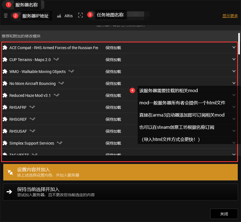Click 保持加载 text for ACE Compat
Screen dimensions: 241x222
113,48
